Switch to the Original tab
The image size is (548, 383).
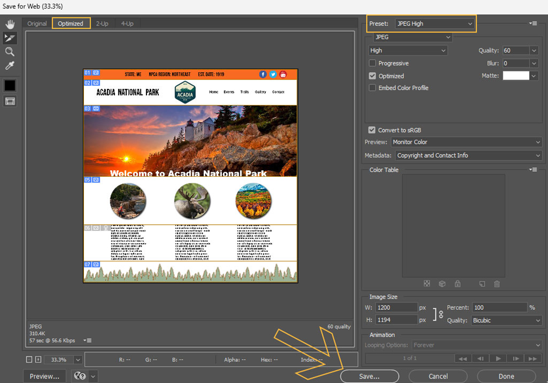coord(37,24)
